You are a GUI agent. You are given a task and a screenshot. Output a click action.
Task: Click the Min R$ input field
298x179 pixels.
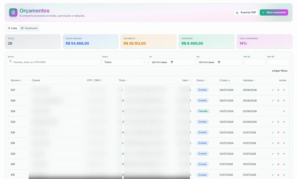click(255, 62)
